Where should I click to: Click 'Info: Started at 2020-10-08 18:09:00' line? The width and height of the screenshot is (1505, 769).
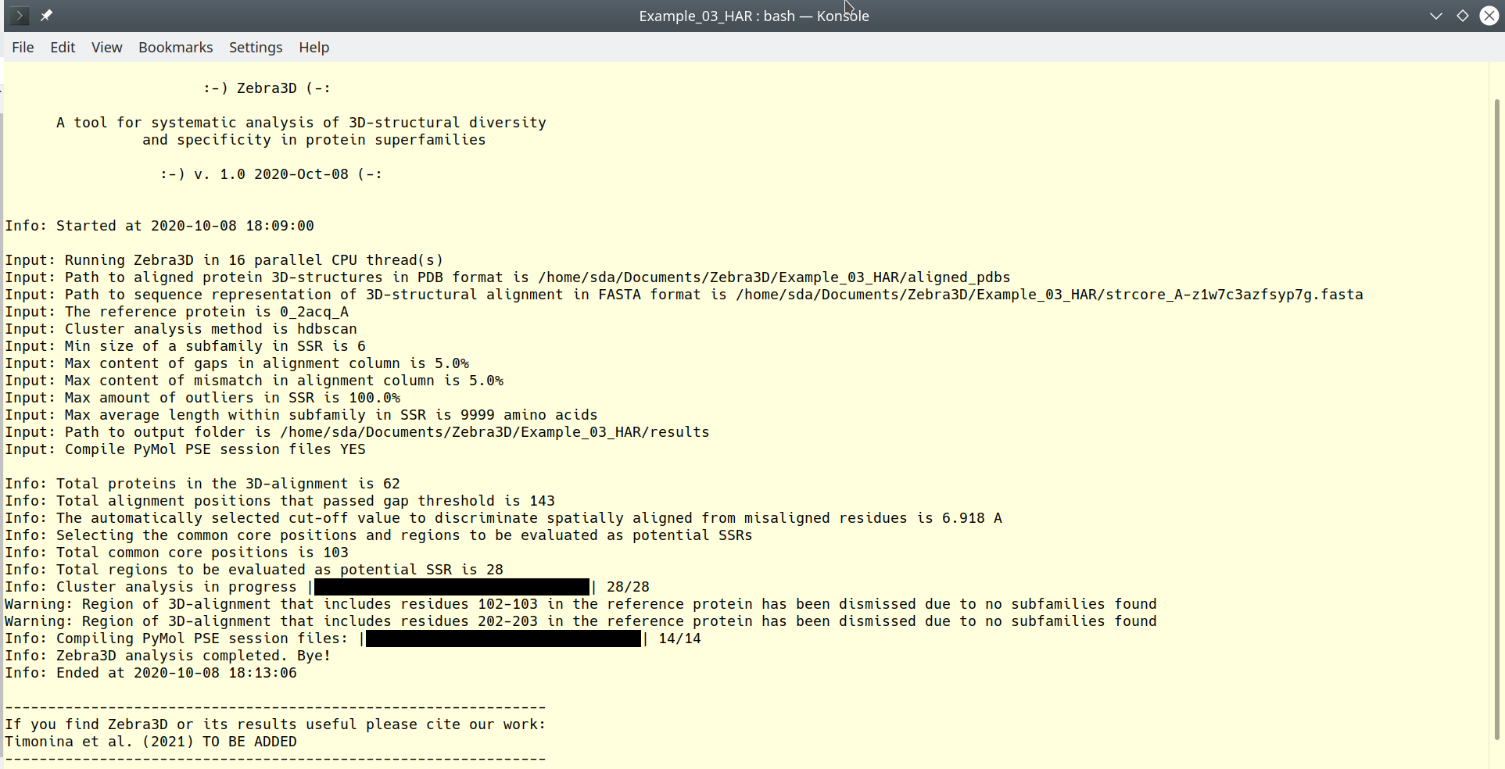(159, 226)
